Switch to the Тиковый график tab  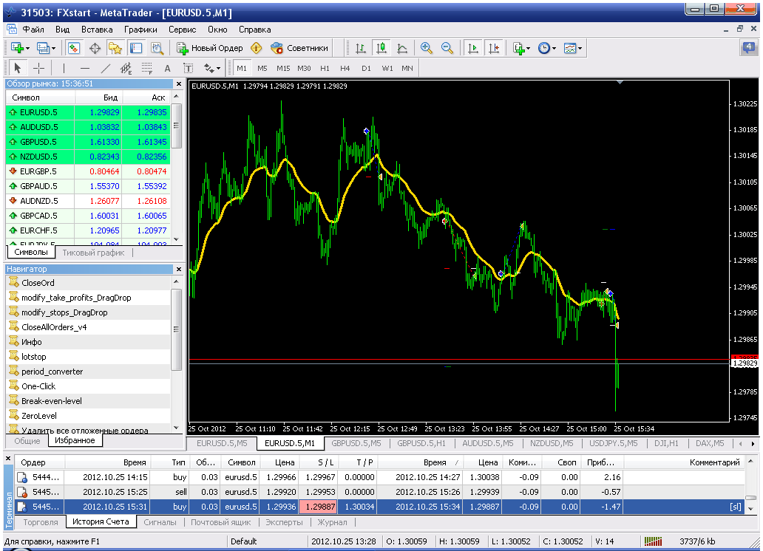click(x=93, y=253)
